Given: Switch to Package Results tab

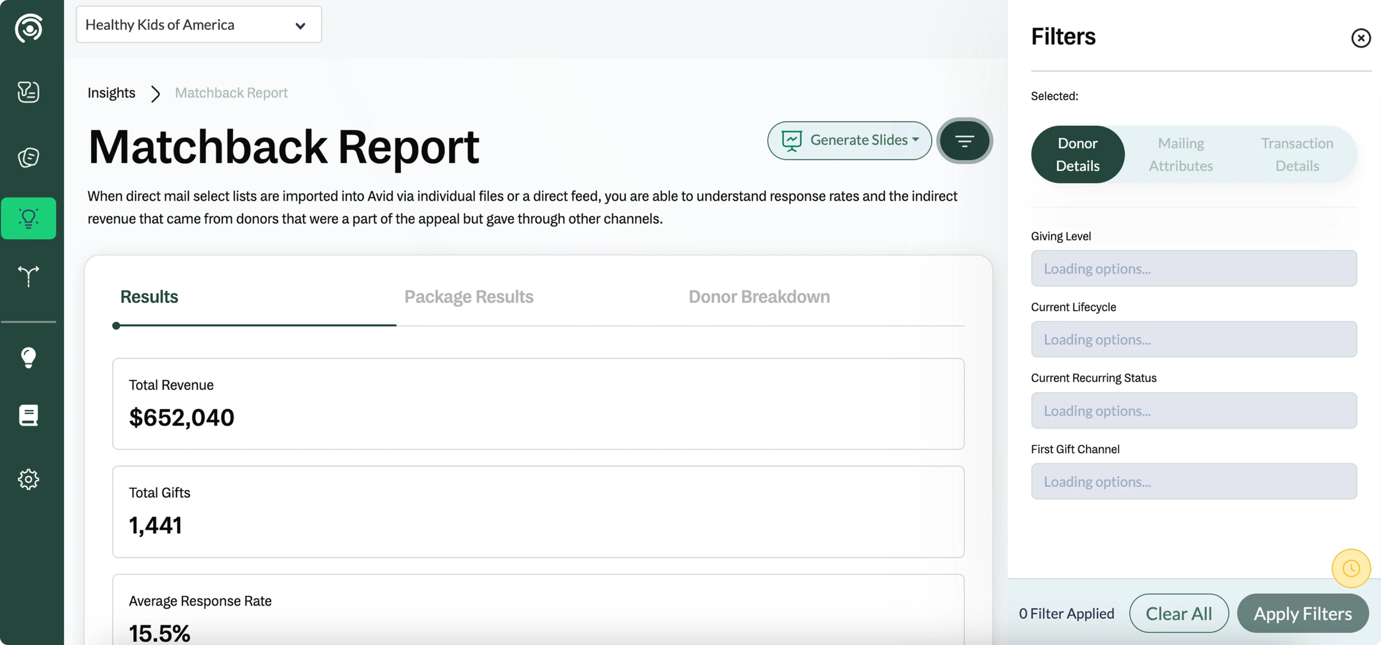Looking at the screenshot, I should tap(468, 297).
